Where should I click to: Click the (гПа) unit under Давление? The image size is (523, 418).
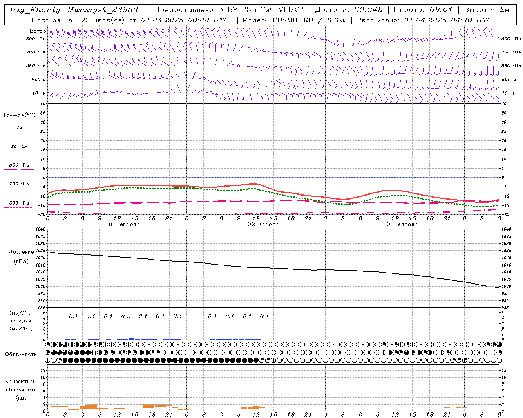[21, 262]
